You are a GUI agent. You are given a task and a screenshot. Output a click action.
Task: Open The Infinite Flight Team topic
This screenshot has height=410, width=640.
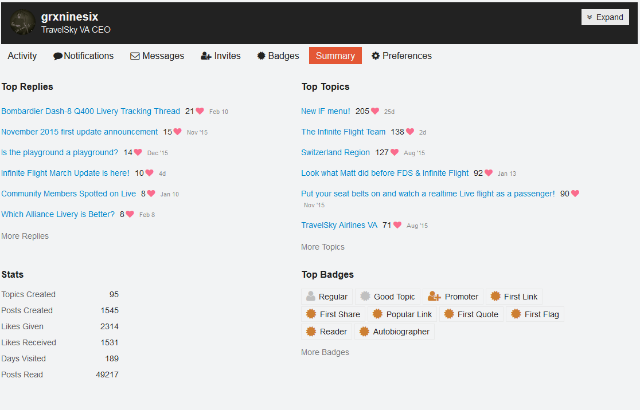[x=344, y=132]
